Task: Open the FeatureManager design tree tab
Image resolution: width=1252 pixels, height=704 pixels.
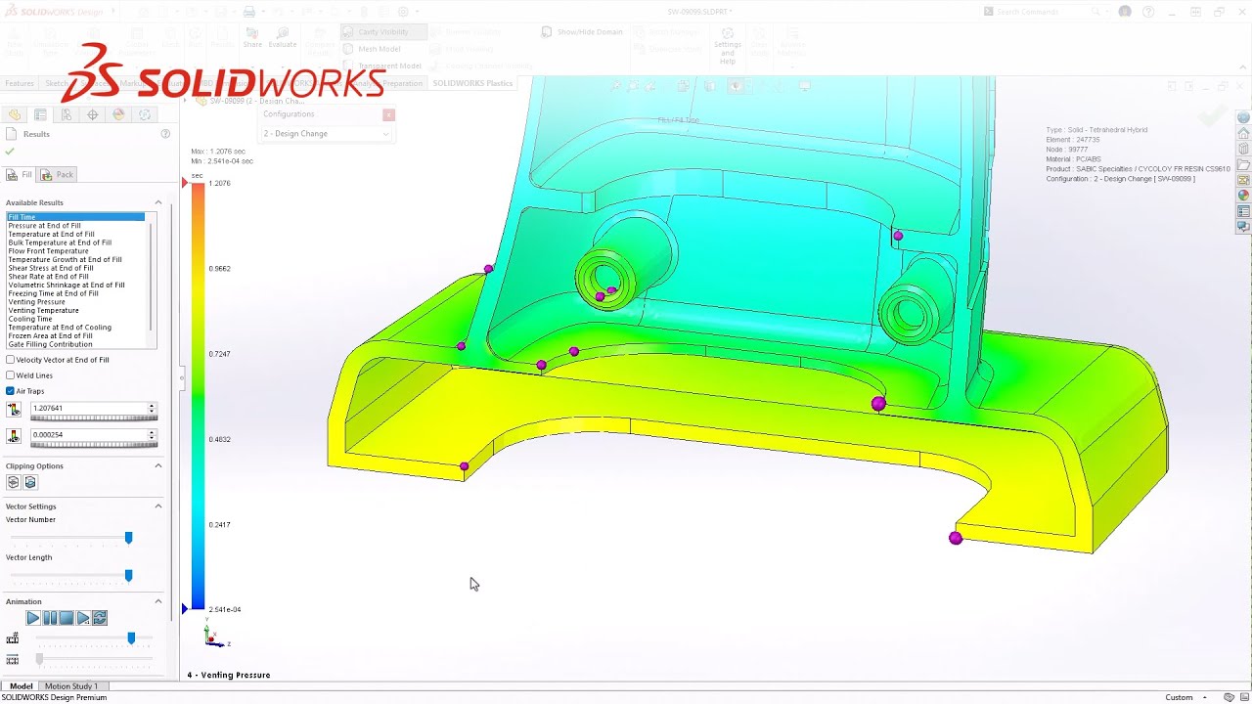Action: (x=15, y=114)
